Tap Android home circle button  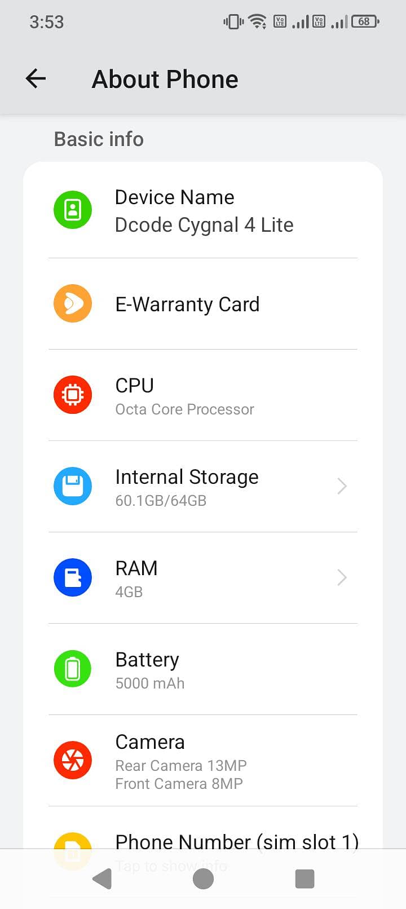[203, 879]
